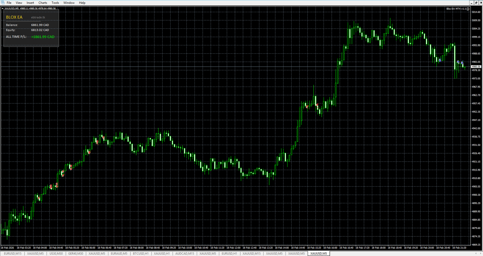Click the 18 Feb 18:00 time label

point(378,248)
